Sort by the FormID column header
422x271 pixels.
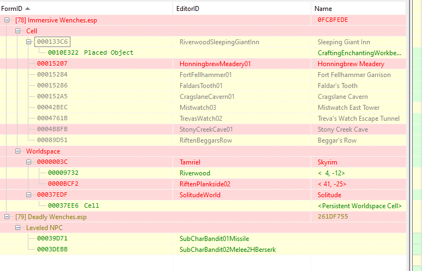tap(86, 9)
